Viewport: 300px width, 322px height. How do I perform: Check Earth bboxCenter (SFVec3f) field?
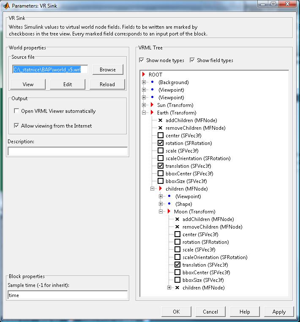(x=161, y=173)
